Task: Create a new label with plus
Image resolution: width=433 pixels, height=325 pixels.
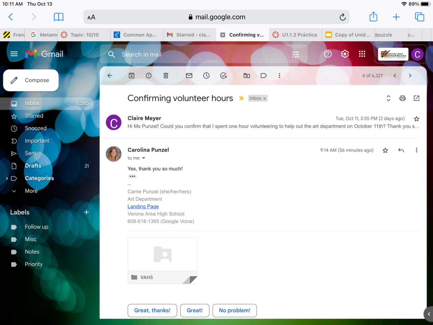Action: (86, 212)
